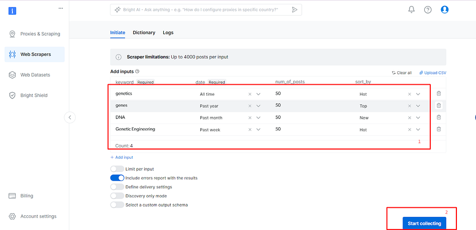Switch to the Dictionary tab

[x=144, y=33]
